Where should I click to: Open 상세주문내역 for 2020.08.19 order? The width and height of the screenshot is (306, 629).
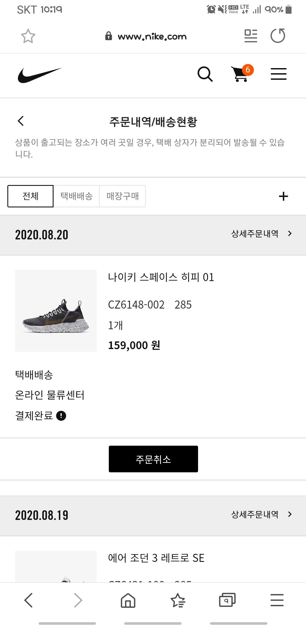click(x=261, y=514)
